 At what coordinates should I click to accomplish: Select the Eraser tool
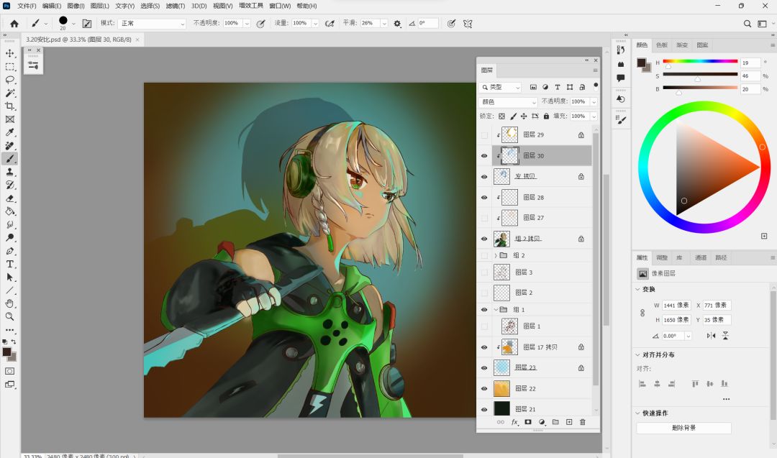[10, 198]
